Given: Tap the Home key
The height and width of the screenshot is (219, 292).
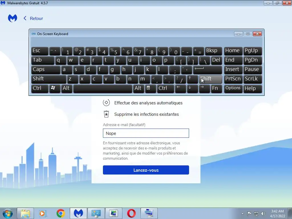Looking at the screenshot, I should pos(233,51).
